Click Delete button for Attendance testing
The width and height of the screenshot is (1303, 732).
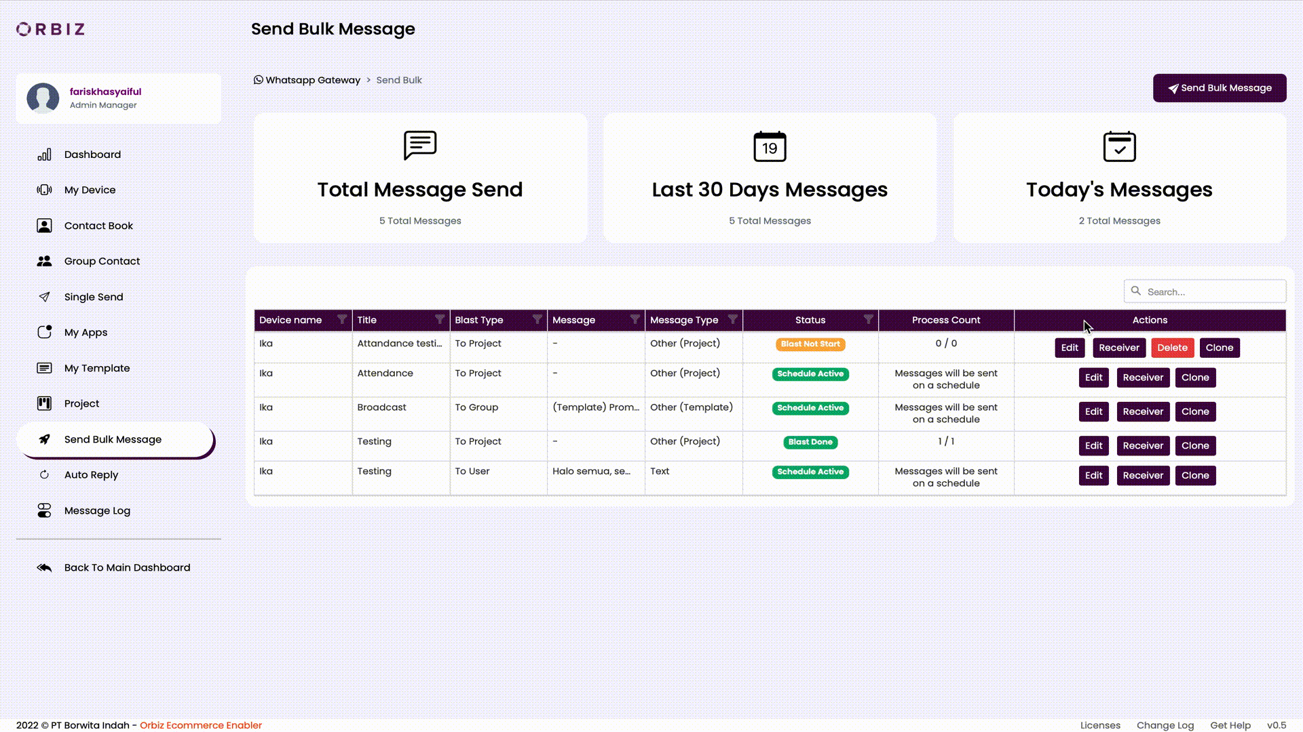pos(1172,347)
